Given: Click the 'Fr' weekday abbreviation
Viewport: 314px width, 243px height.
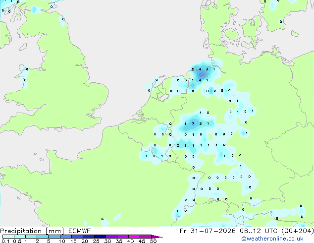Looking at the screenshot, I should click(x=183, y=231).
